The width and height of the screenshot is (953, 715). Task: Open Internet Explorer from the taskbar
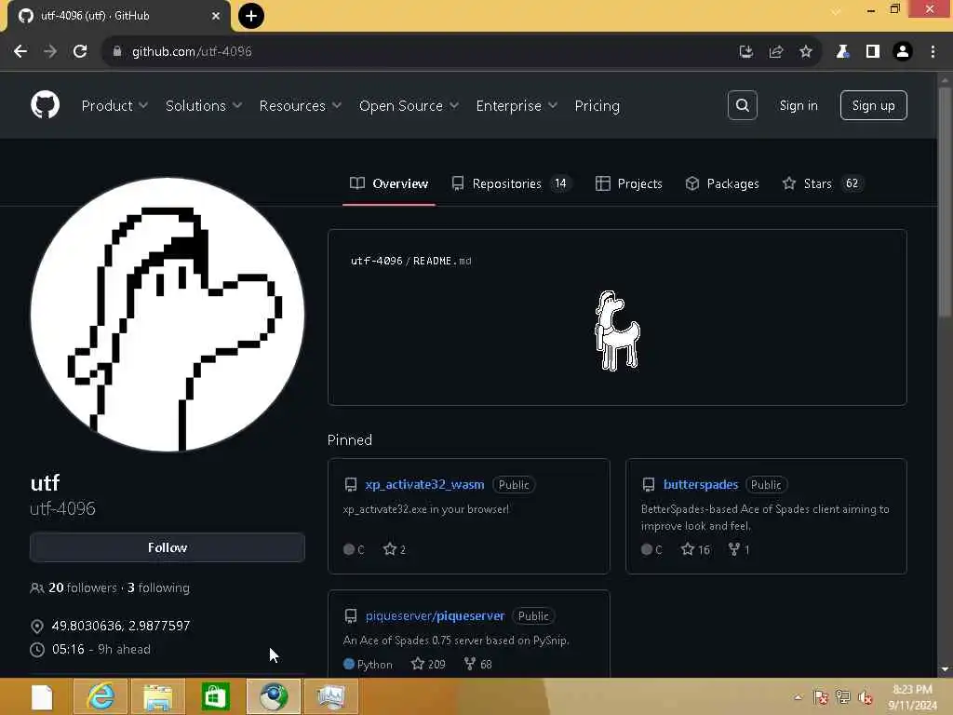pyautogui.click(x=101, y=696)
